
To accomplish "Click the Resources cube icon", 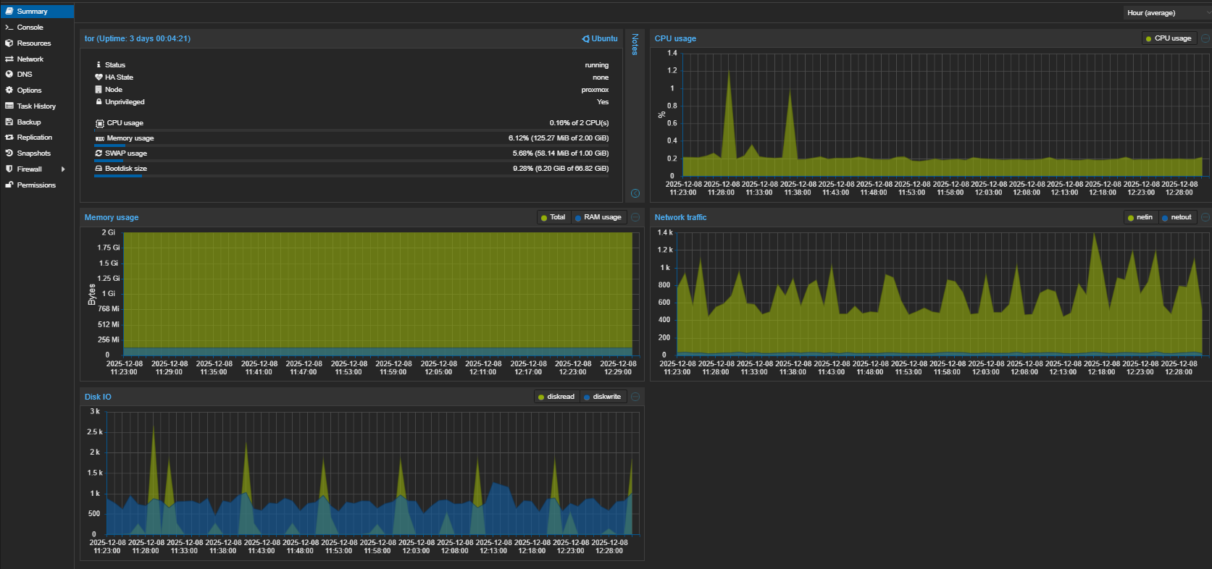I will [x=9, y=43].
